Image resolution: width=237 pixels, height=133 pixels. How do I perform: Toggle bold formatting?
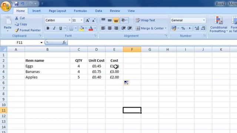click(x=48, y=28)
